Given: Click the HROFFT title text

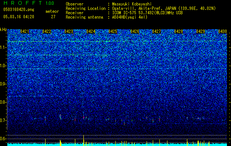Looking at the screenshot, I should (23, 3).
